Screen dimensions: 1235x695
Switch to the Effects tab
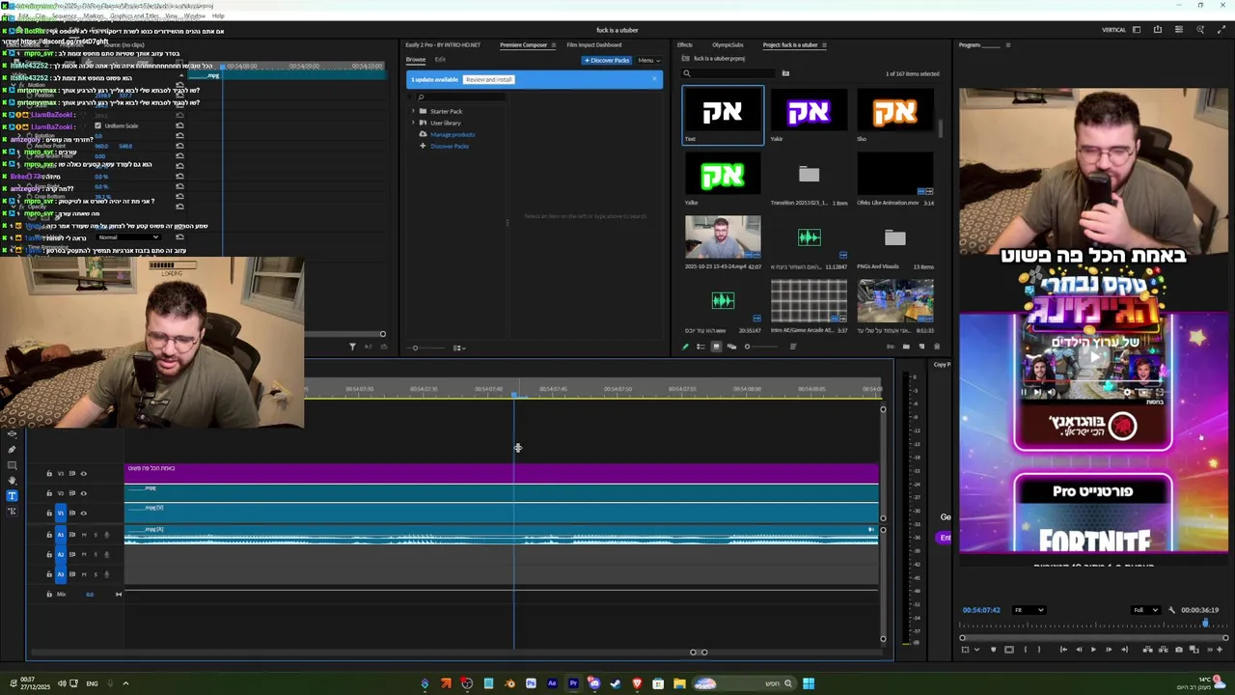685,44
